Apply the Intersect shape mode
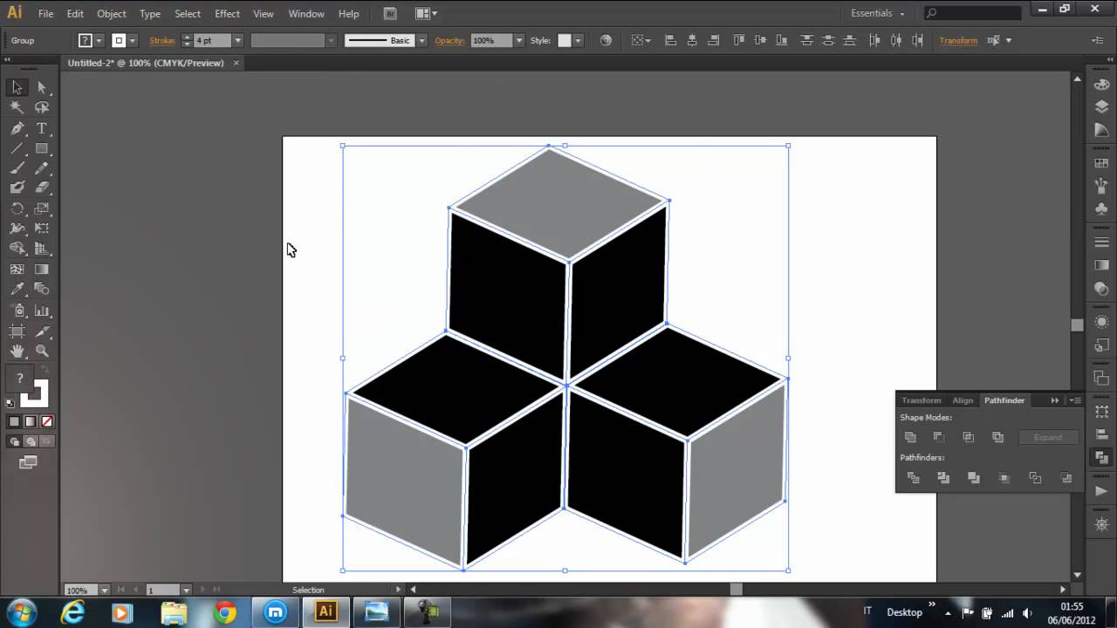Image resolution: width=1117 pixels, height=628 pixels. click(968, 437)
